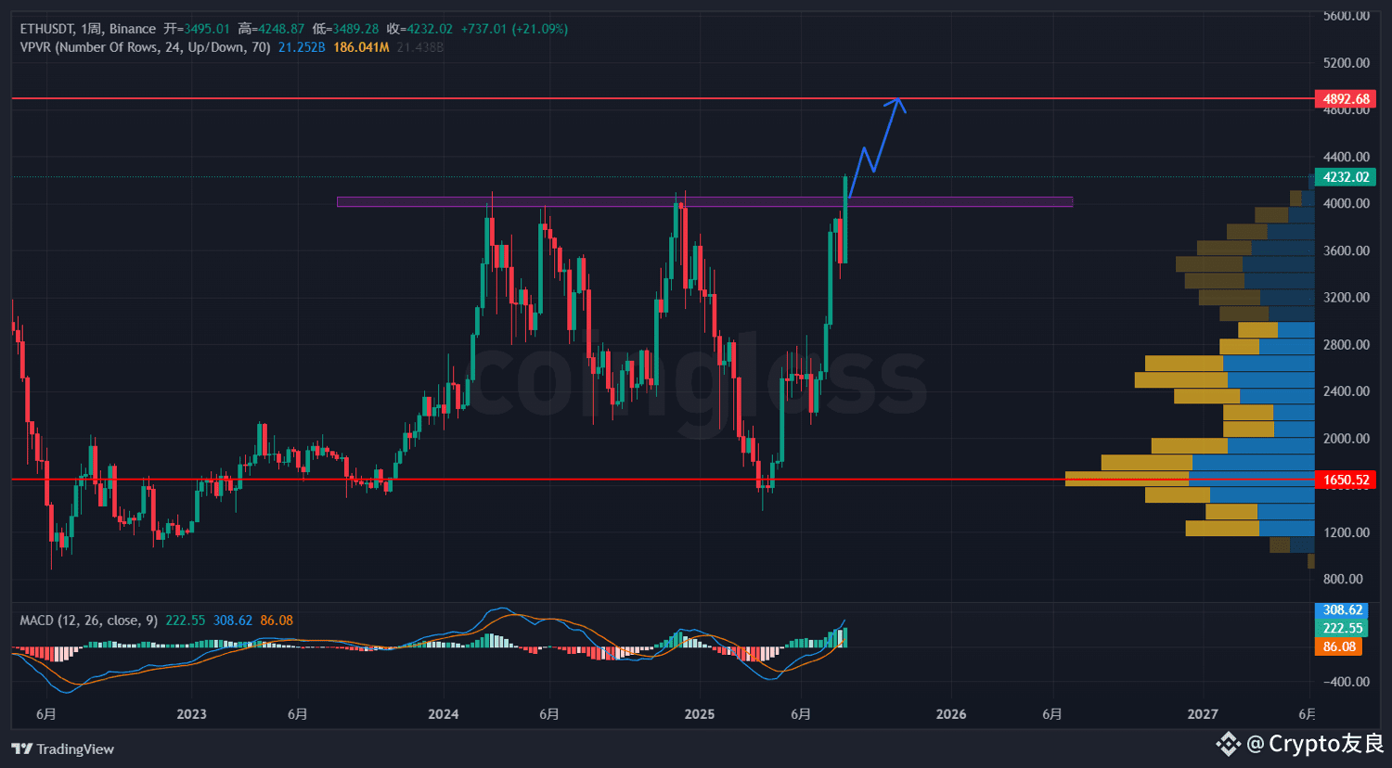Click the 2025 time axis label
The image size is (1392, 768).
(700, 714)
